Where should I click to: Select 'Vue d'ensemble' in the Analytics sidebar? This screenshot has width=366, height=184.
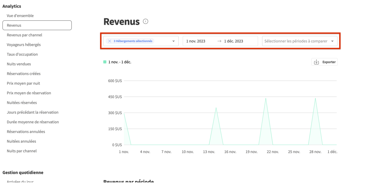[x=20, y=15]
